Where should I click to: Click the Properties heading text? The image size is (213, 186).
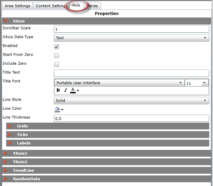[x=107, y=13]
